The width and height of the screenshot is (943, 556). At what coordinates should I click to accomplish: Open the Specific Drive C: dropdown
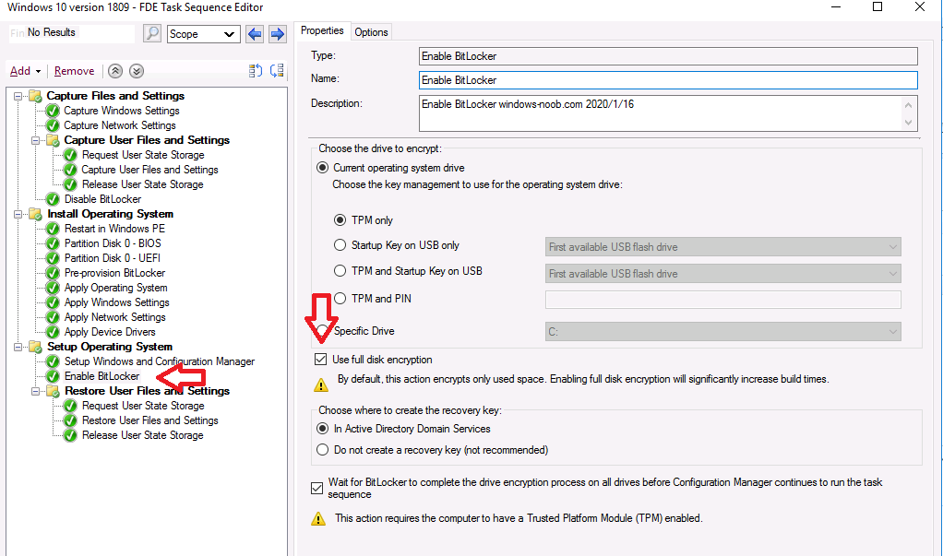tap(722, 331)
